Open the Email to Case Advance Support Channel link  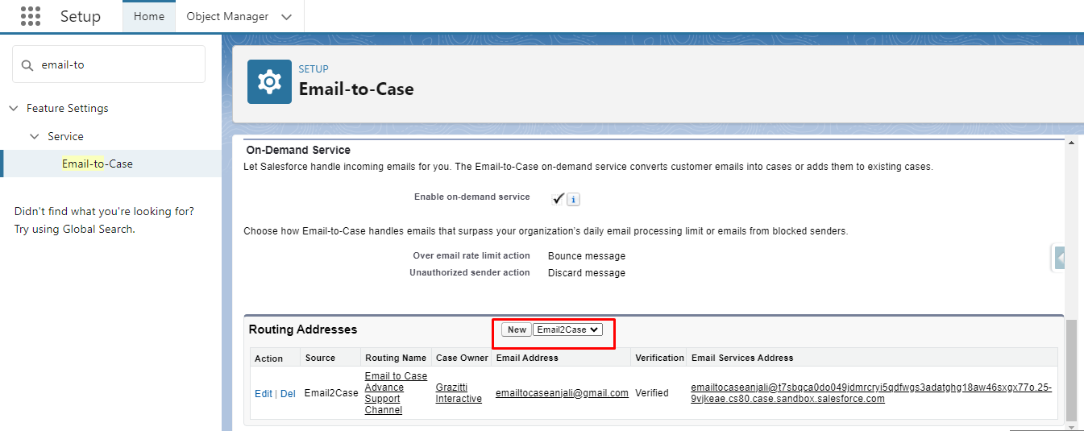coord(396,393)
